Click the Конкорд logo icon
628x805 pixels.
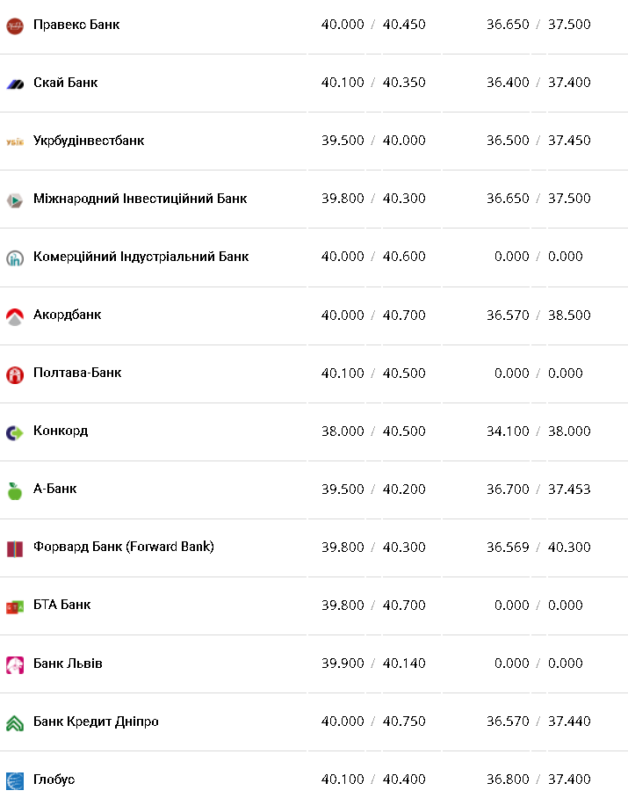(x=14, y=432)
